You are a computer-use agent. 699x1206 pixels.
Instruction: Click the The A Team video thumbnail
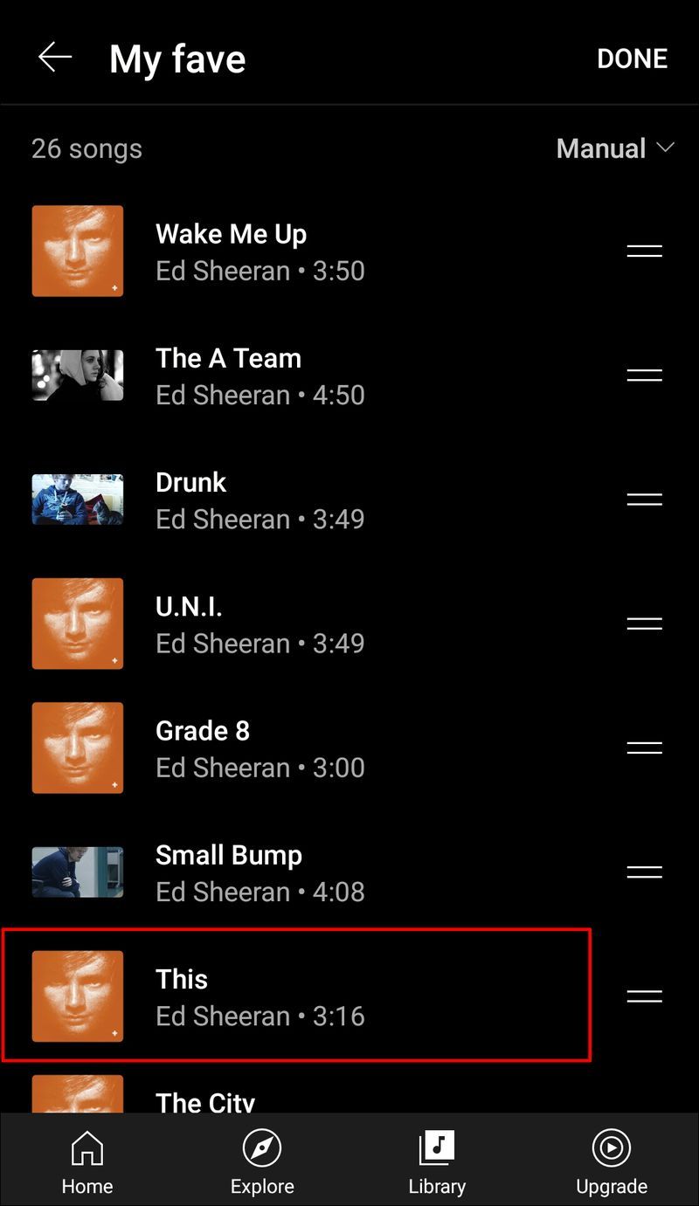[78, 376]
